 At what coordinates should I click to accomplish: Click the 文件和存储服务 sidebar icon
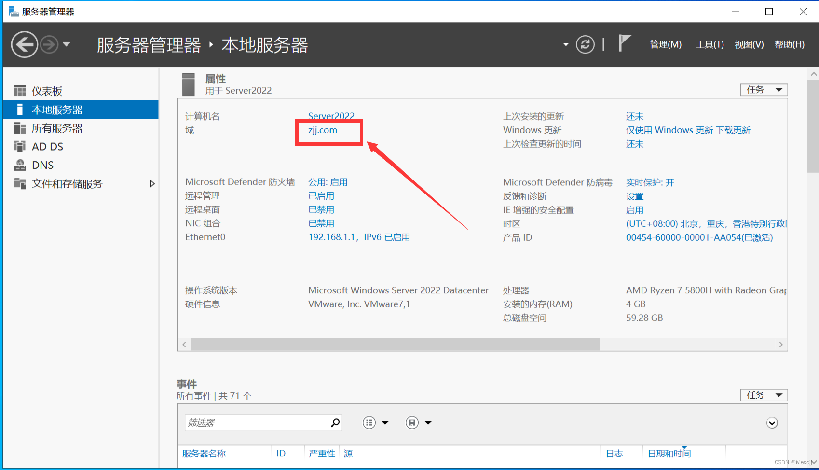click(x=20, y=183)
